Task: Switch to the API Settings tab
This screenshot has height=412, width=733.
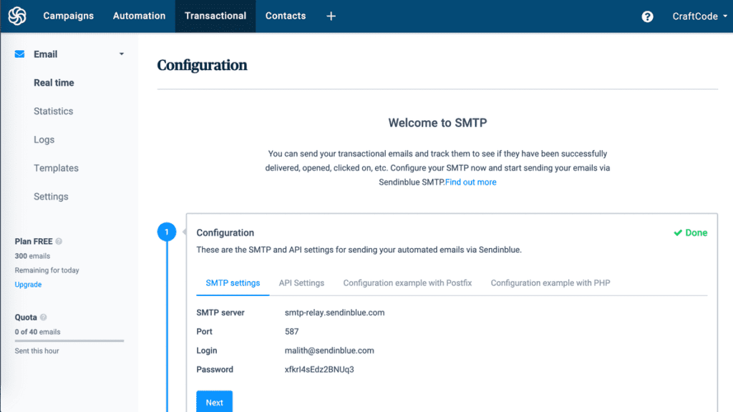Action: coord(301,283)
